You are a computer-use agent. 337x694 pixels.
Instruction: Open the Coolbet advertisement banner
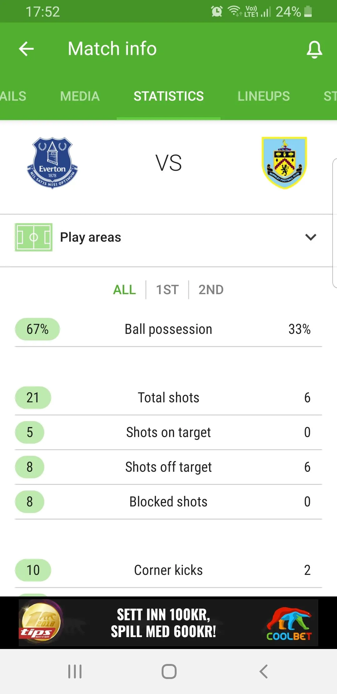pyautogui.click(x=168, y=623)
